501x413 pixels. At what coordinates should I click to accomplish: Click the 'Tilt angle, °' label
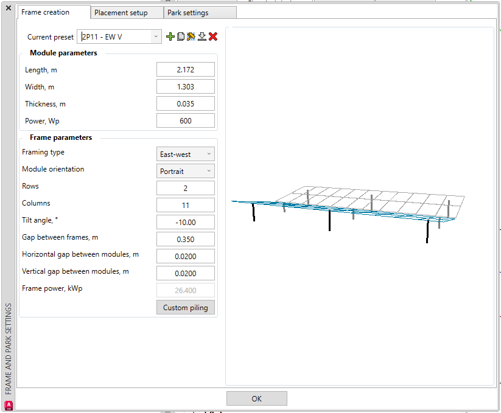pyautogui.click(x=40, y=220)
